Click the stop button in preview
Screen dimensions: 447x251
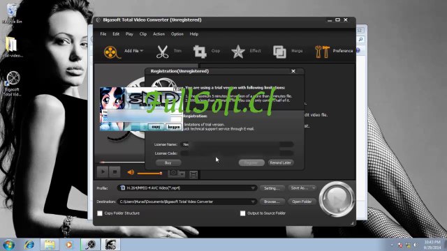click(115, 172)
